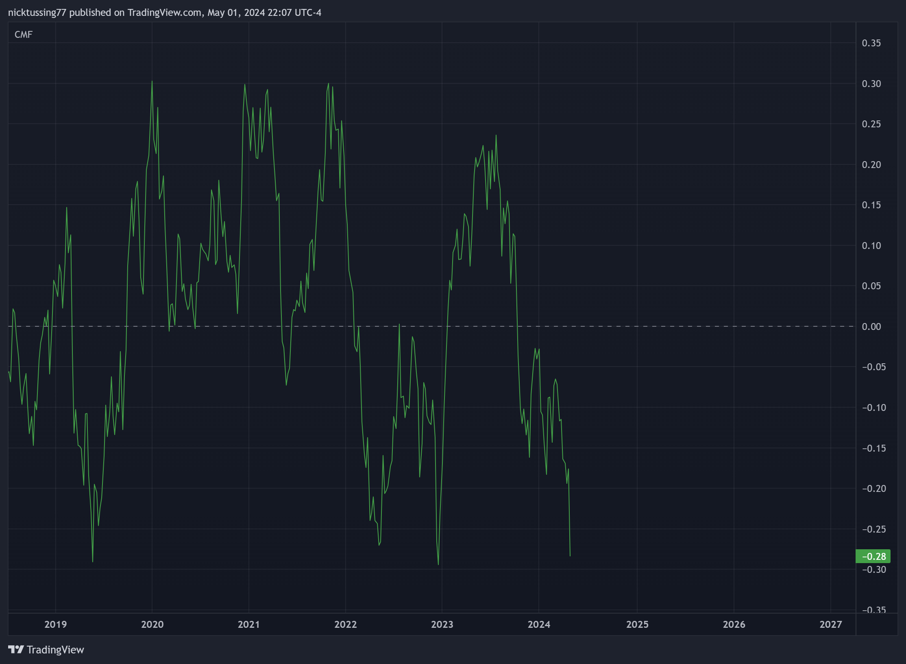Click the 0.30 value on price scale
The height and width of the screenshot is (664, 906).
(x=871, y=84)
